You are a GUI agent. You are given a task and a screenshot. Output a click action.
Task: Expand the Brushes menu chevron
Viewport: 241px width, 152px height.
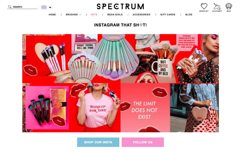click(x=80, y=15)
